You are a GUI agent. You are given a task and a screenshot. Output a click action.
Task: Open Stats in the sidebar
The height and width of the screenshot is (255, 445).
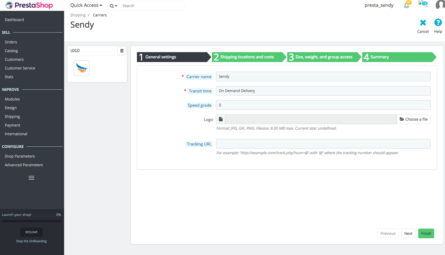9,77
